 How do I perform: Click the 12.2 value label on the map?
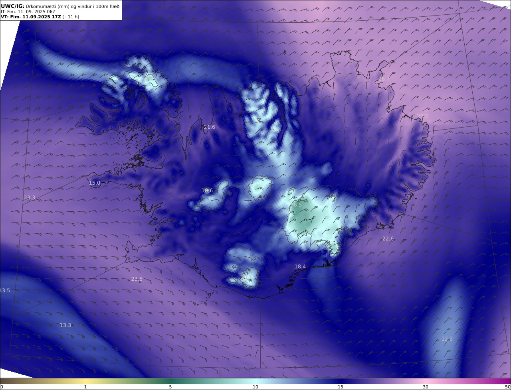(447, 339)
